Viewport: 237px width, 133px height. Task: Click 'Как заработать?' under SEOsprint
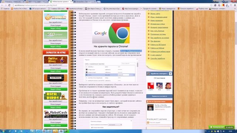(56, 40)
